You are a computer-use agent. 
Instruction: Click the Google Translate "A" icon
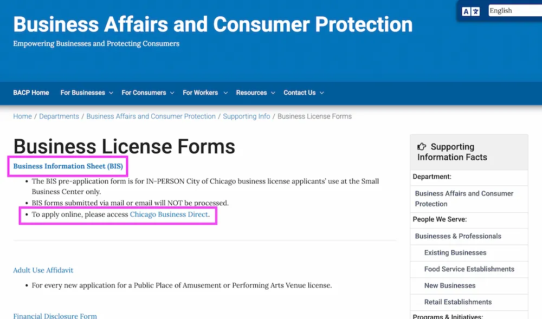466,11
